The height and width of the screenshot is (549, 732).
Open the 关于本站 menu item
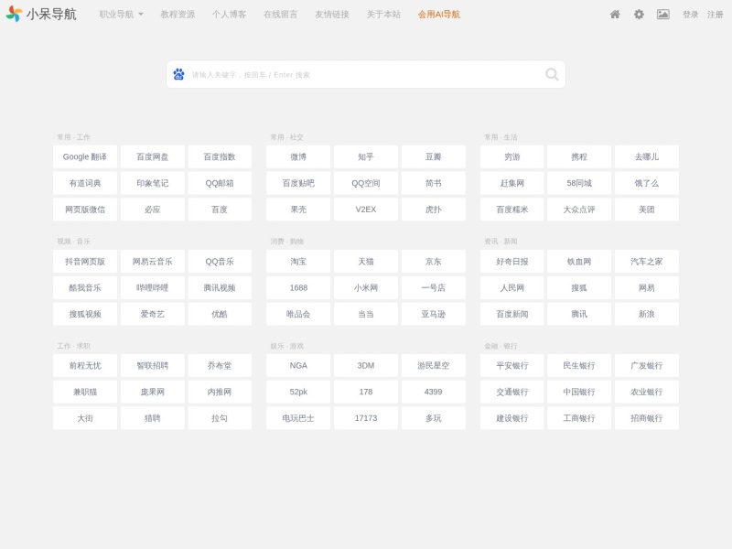(383, 15)
